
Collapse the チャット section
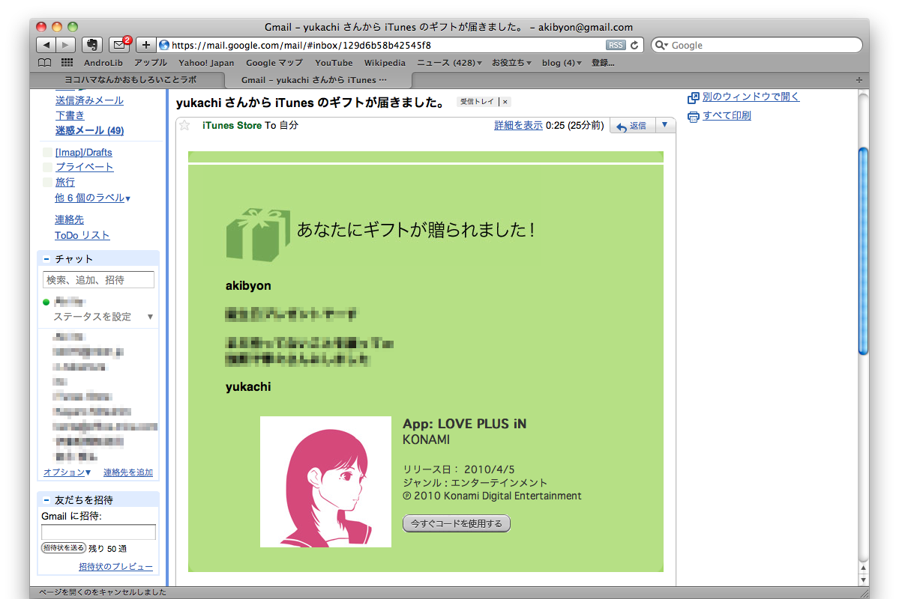coord(46,259)
